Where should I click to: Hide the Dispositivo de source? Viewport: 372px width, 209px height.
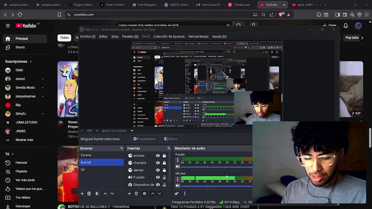pos(158,185)
